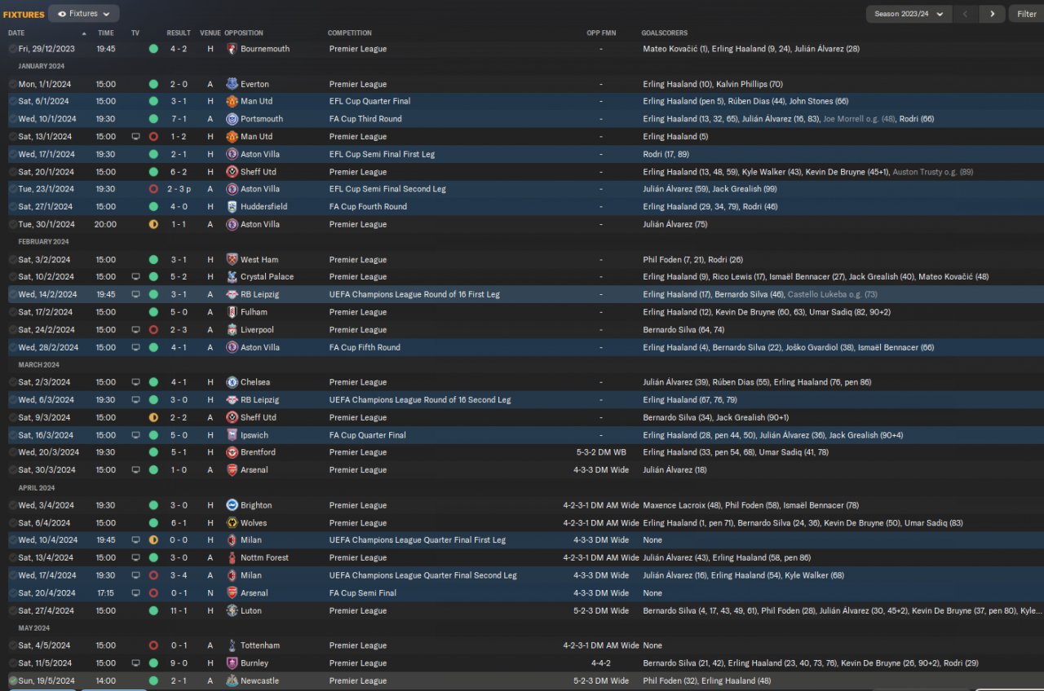This screenshot has height=691, width=1044.
Task: Click the "20:00" kick-off time
Action: pyautogui.click(x=106, y=225)
